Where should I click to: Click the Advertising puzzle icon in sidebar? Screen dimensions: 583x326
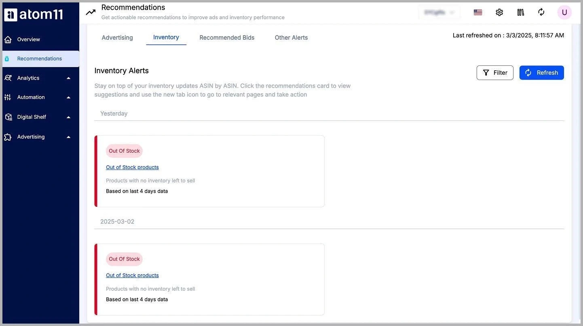pos(8,137)
